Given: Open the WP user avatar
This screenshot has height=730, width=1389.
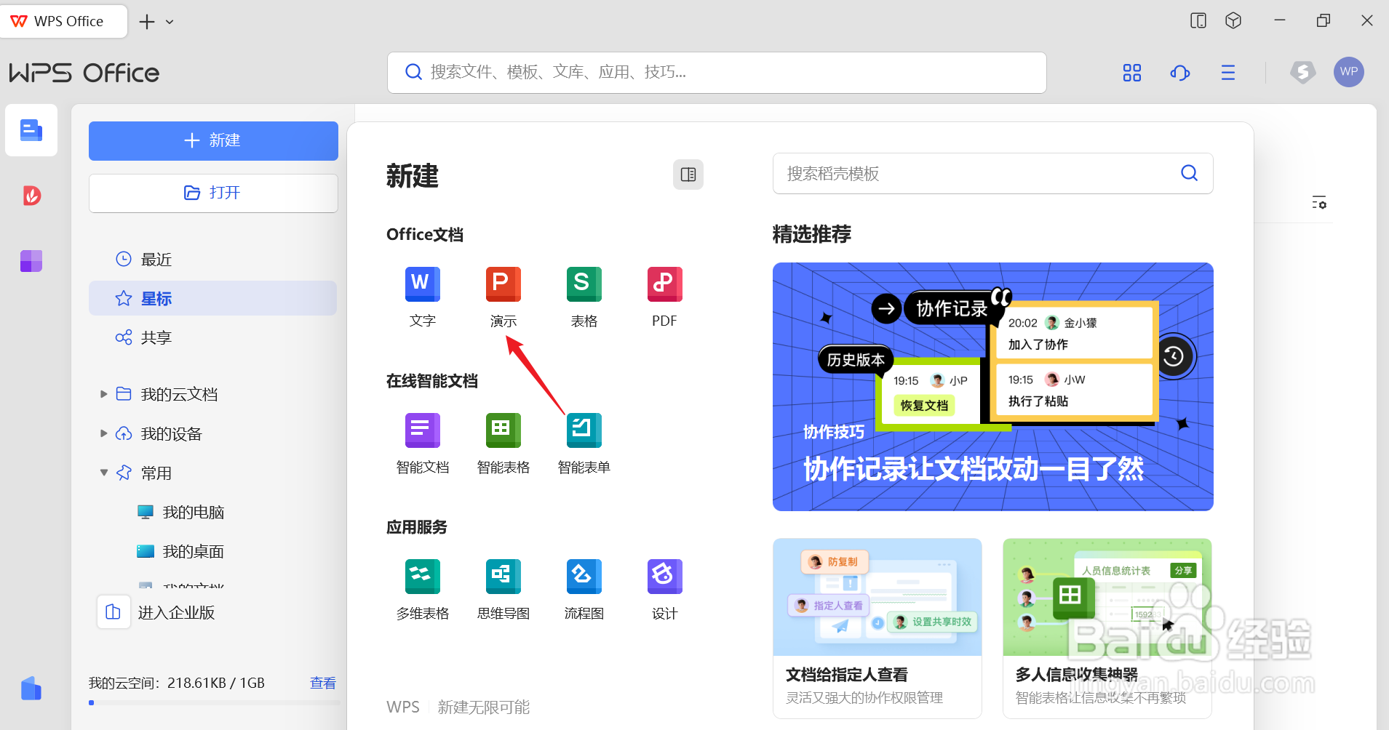Looking at the screenshot, I should pyautogui.click(x=1348, y=72).
